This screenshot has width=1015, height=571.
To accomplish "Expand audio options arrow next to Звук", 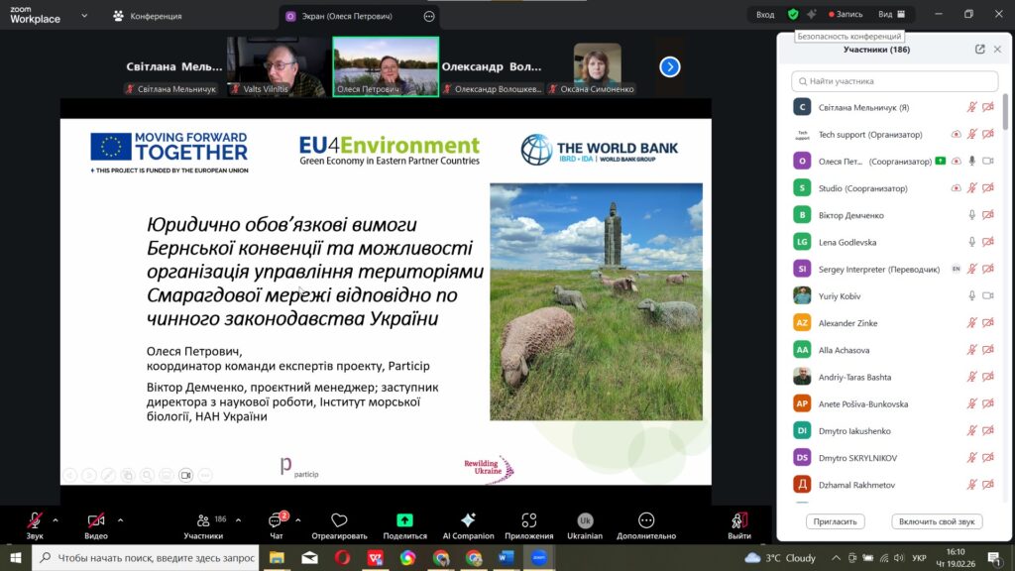I will [x=55, y=519].
